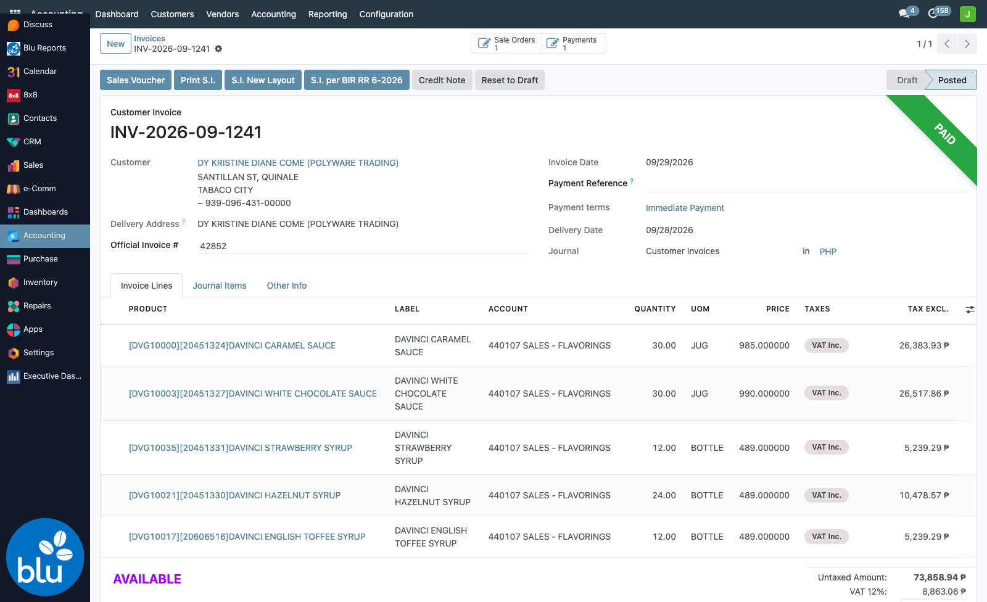987x602 pixels.
Task: Switch to the Journal Items tab
Action: click(x=220, y=286)
